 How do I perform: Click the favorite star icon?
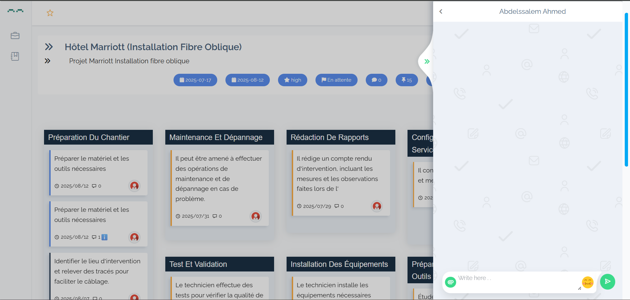50,13
